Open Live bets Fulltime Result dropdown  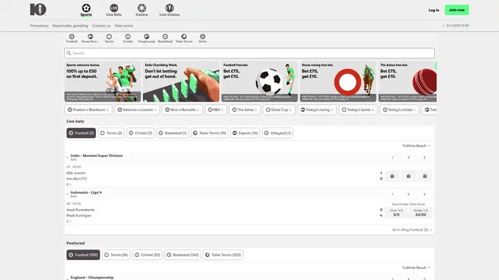pos(416,146)
